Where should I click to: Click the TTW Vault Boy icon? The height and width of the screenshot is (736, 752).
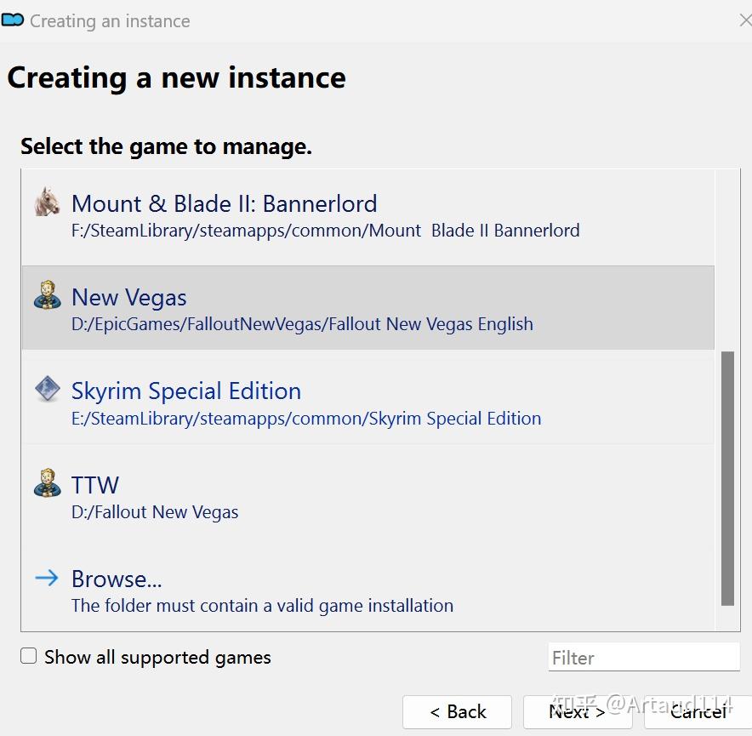[x=47, y=483]
